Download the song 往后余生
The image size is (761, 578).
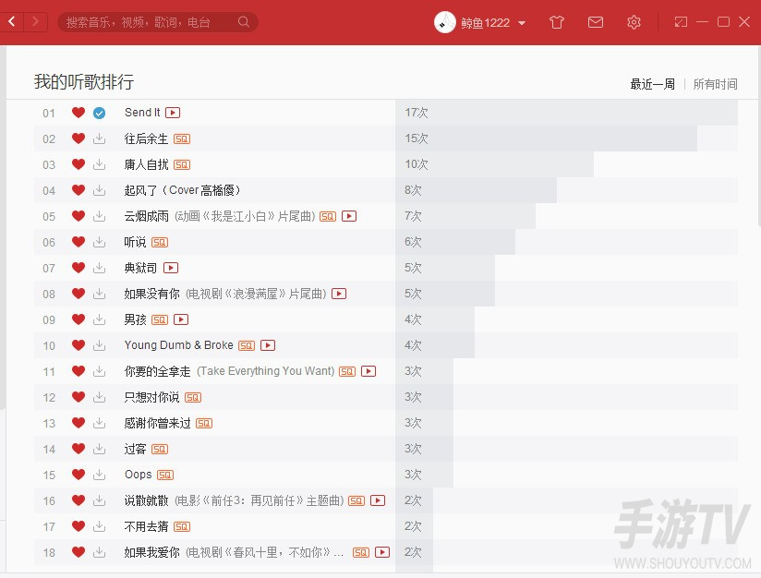pyautogui.click(x=99, y=138)
